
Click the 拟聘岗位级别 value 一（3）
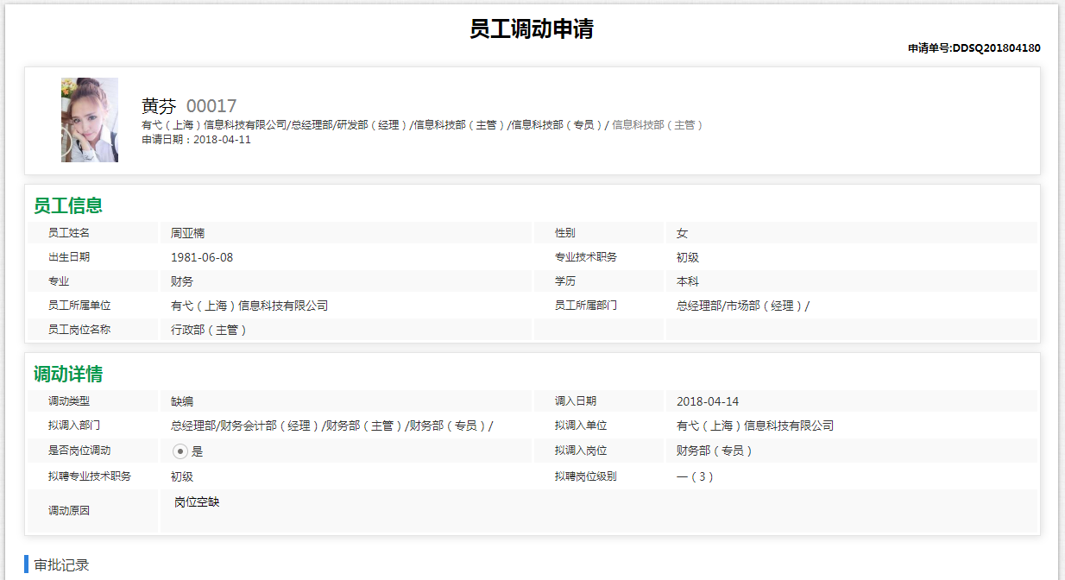coord(696,476)
